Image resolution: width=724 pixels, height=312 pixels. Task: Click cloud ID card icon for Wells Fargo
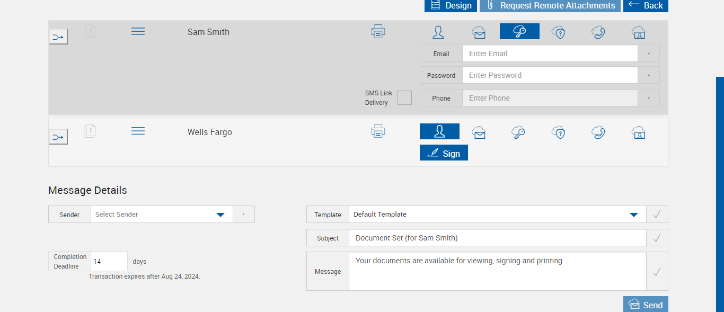[x=638, y=132]
